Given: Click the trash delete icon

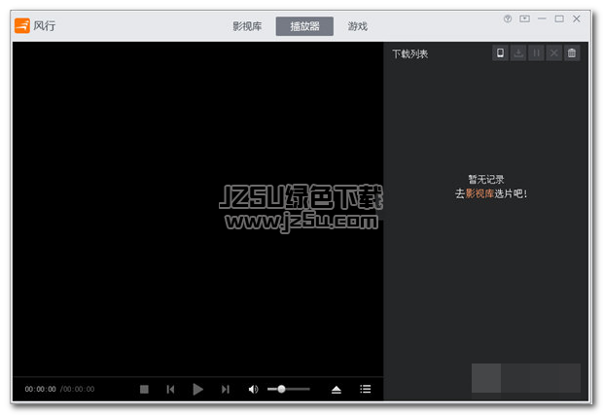Looking at the screenshot, I should tap(572, 53).
